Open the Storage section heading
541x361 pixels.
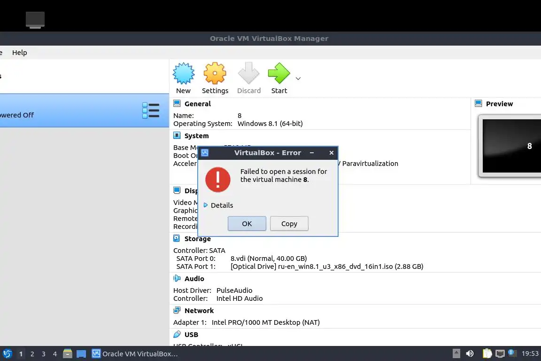[198, 239]
